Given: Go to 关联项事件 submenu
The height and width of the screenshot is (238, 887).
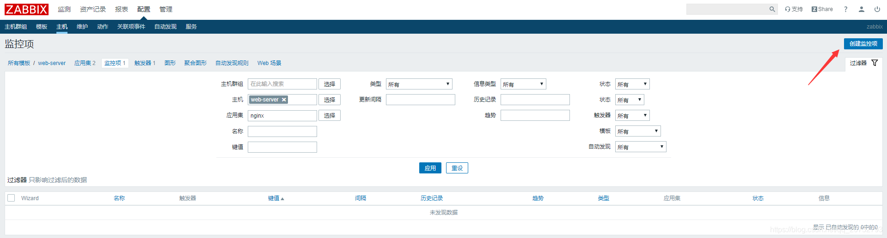Looking at the screenshot, I should click(x=131, y=27).
